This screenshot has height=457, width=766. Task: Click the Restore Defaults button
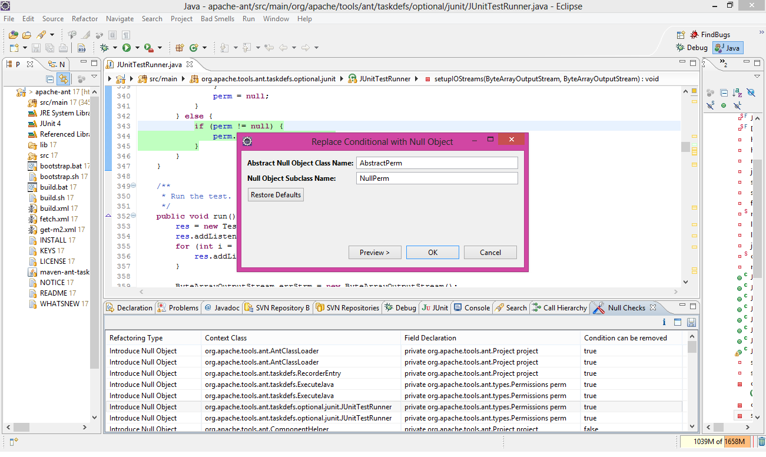pyautogui.click(x=276, y=195)
